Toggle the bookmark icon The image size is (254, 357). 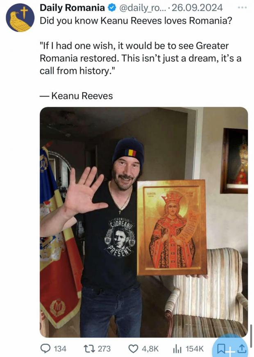(221, 348)
